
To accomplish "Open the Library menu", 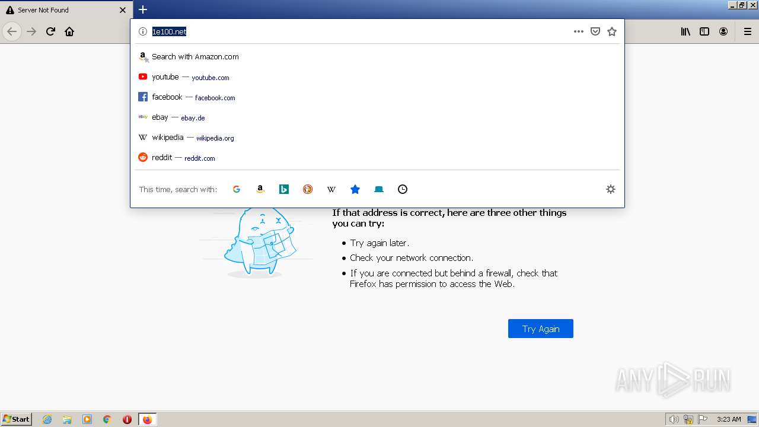I will click(x=685, y=31).
